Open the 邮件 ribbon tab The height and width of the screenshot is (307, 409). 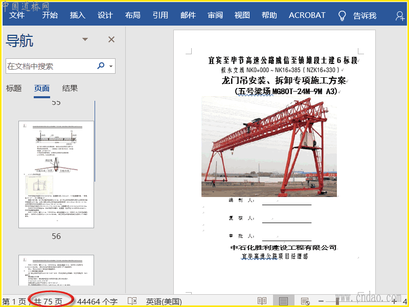(188, 15)
